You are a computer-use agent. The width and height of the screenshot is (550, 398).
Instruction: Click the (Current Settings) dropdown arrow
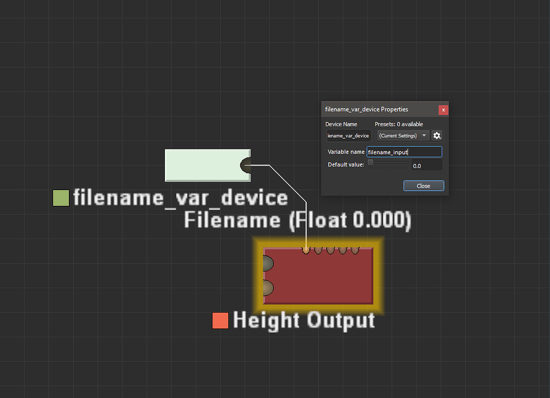click(x=424, y=135)
